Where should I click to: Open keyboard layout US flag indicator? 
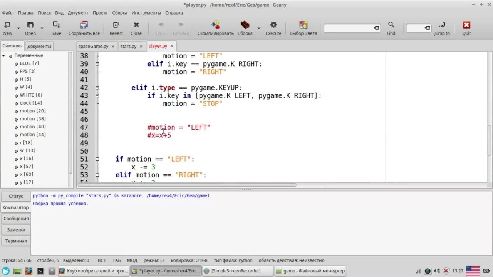tap(473, 271)
